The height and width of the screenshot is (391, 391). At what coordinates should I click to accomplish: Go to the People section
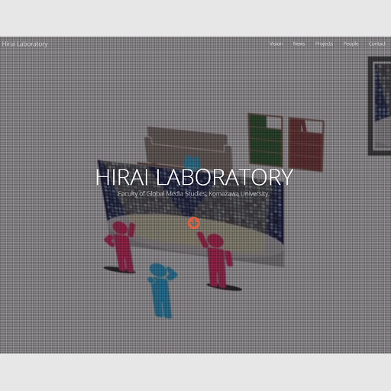tap(351, 44)
